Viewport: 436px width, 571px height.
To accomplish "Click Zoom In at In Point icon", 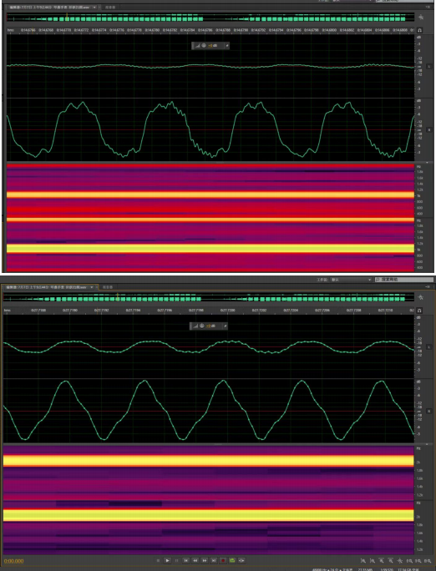I will 409,561.
